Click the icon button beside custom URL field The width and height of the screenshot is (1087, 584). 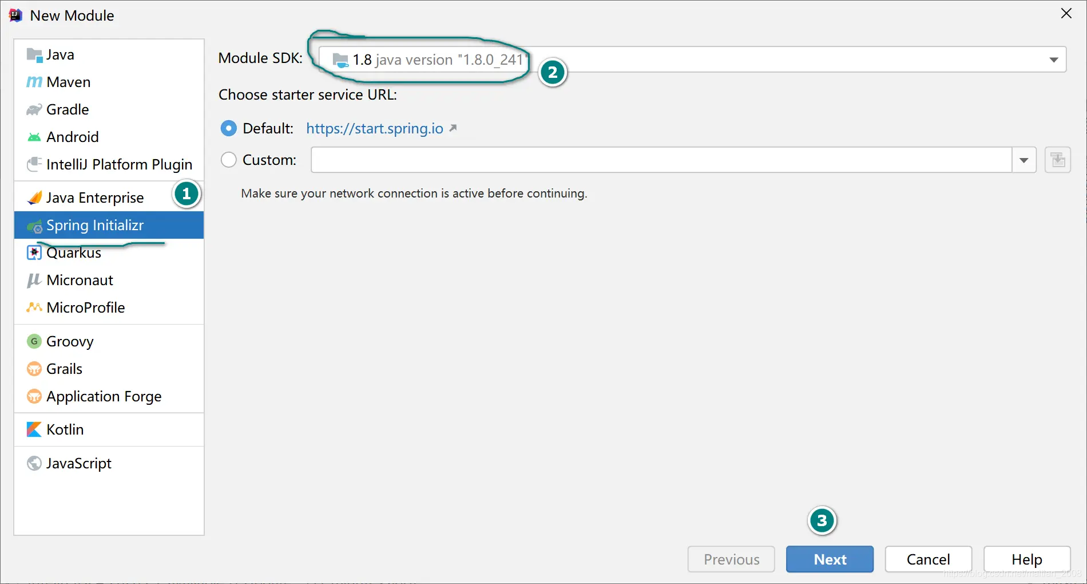(x=1058, y=160)
